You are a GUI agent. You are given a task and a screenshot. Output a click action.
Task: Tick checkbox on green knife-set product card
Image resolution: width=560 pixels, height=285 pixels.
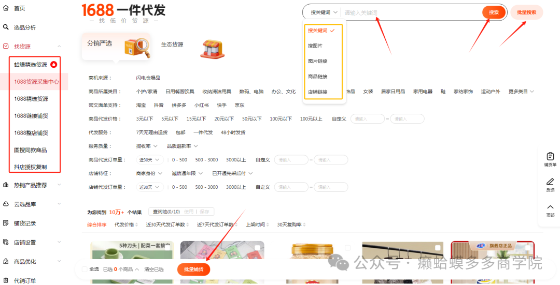pyautogui.click(x=167, y=248)
